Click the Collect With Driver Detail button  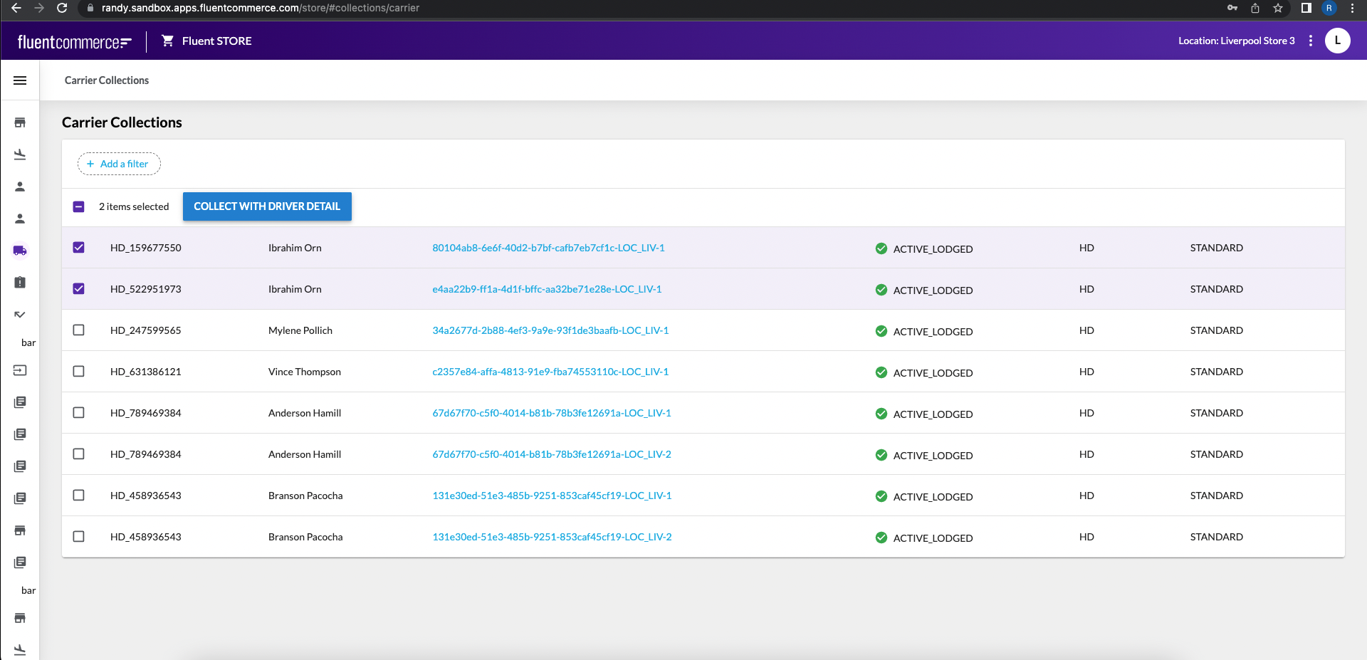coord(267,206)
